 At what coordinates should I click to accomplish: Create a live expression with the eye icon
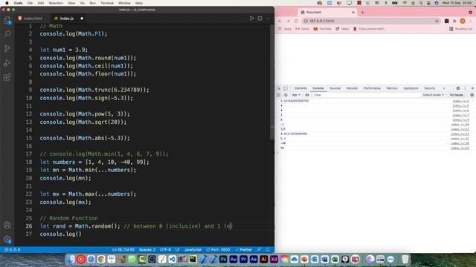[x=307, y=95]
